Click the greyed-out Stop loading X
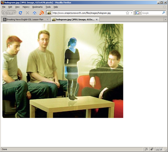Screen dimensions: 168x152 pyautogui.click(x=28, y=13)
